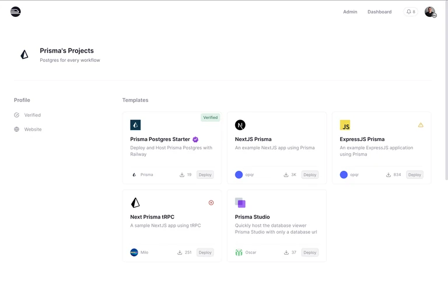Deploy the Next Prisma tRPC template
The width and height of the screenshot is (448, 281).
[x=205, y=252]
